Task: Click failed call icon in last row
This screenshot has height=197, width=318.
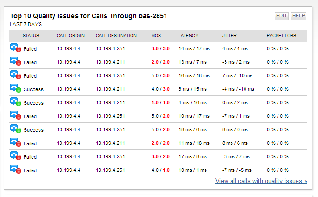Action: pyautogui.click(x=16, y=170)
